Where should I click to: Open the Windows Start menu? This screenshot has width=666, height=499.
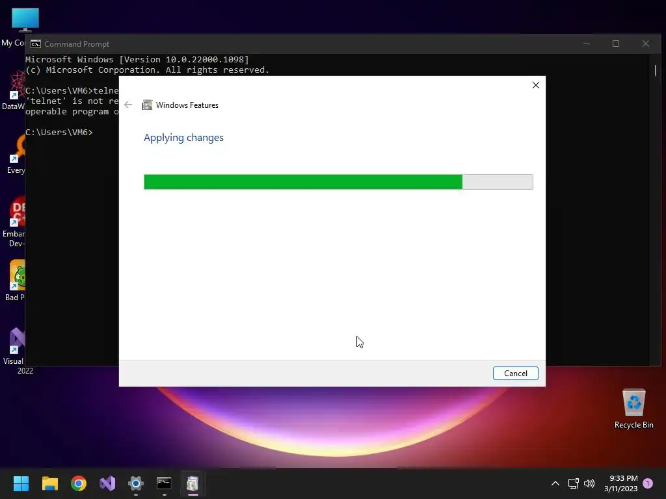click(x=21, y=483)
